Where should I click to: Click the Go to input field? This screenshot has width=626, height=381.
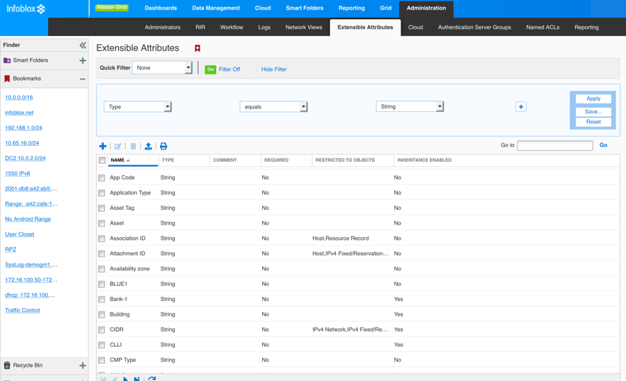tap(554, 145)
